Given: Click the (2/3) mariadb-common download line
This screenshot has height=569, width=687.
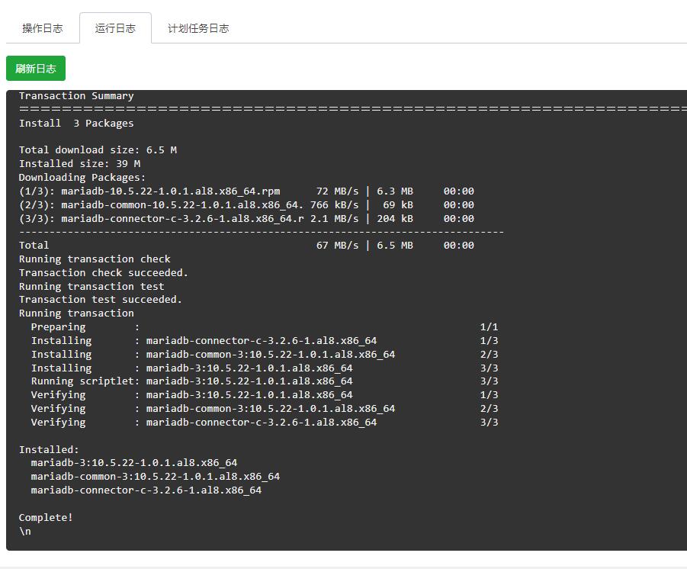Looking at the screenshot, I should pyautogui.click(x=247, y=204).
